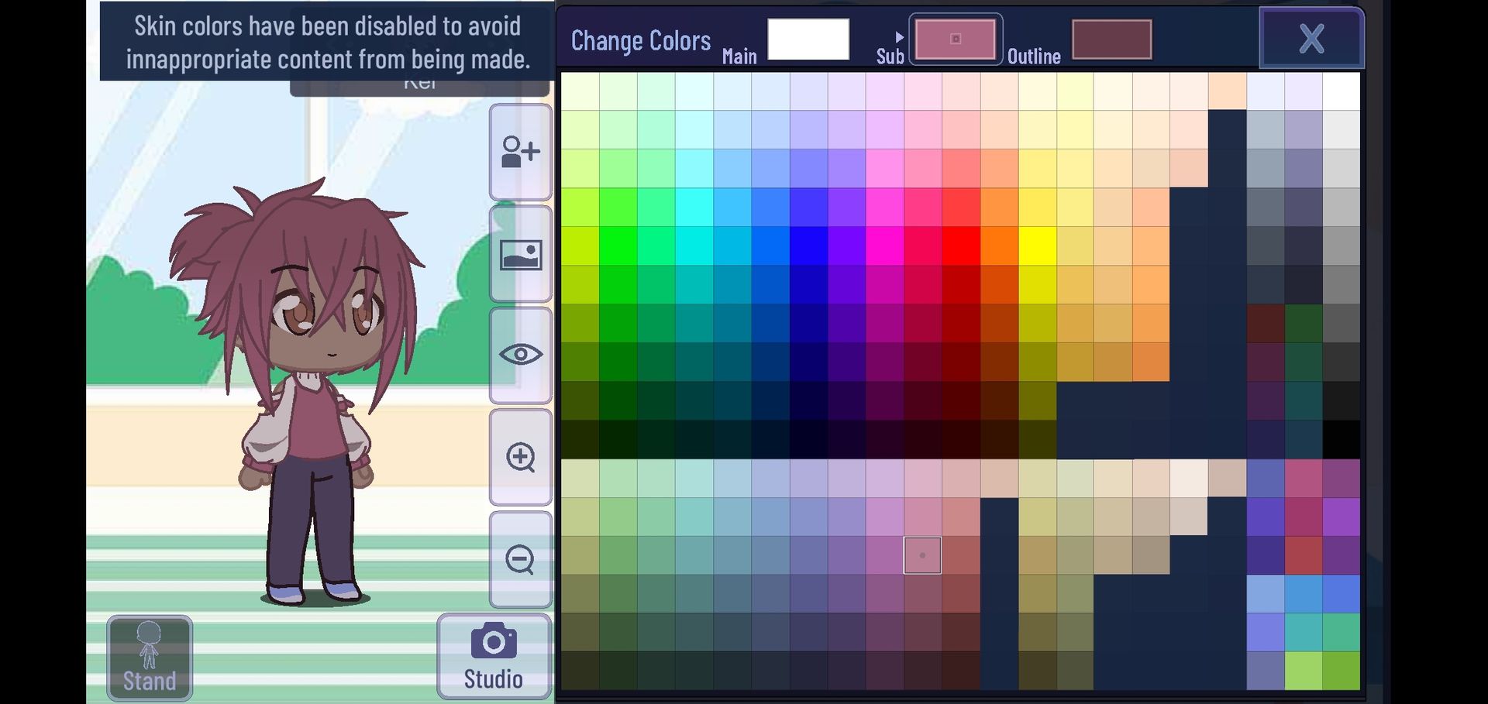Toggle the eye visibility button
Screen dimensions: 1488x704
(x=520, y=355)
